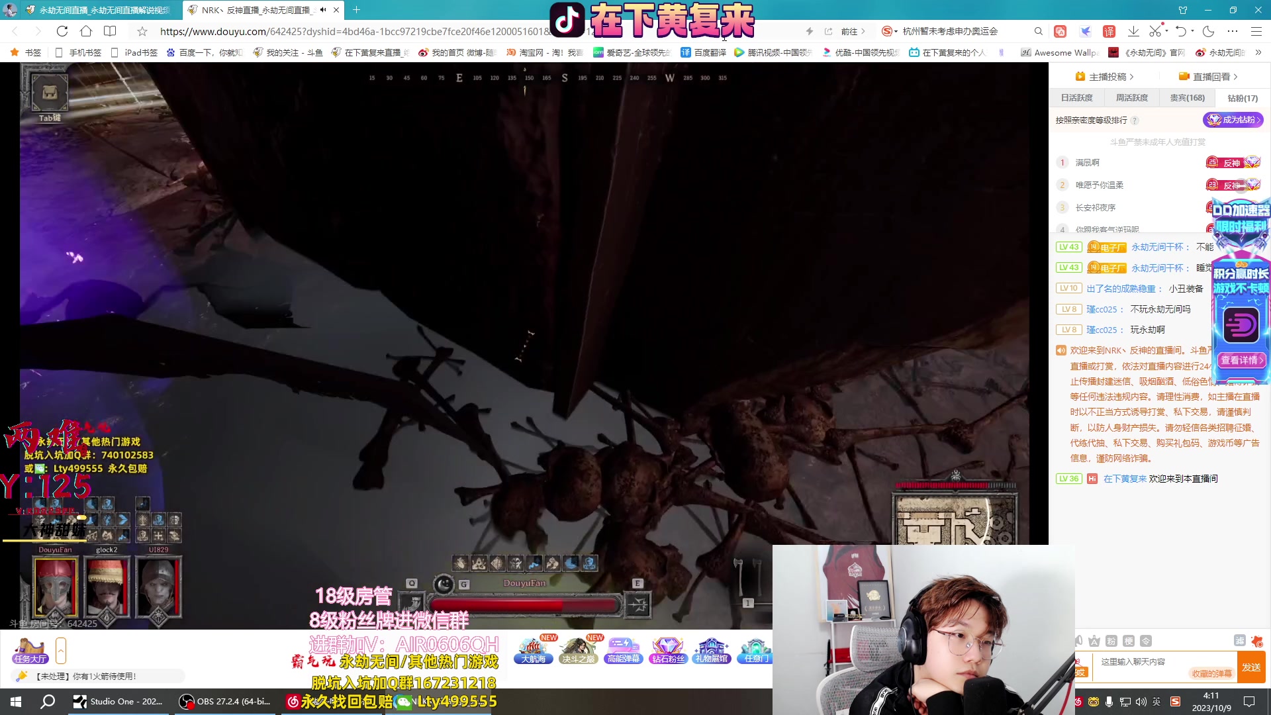Switch to the 钻粉(17) tab
The height and width of the screenshot is (715, 1271).
1243,98
